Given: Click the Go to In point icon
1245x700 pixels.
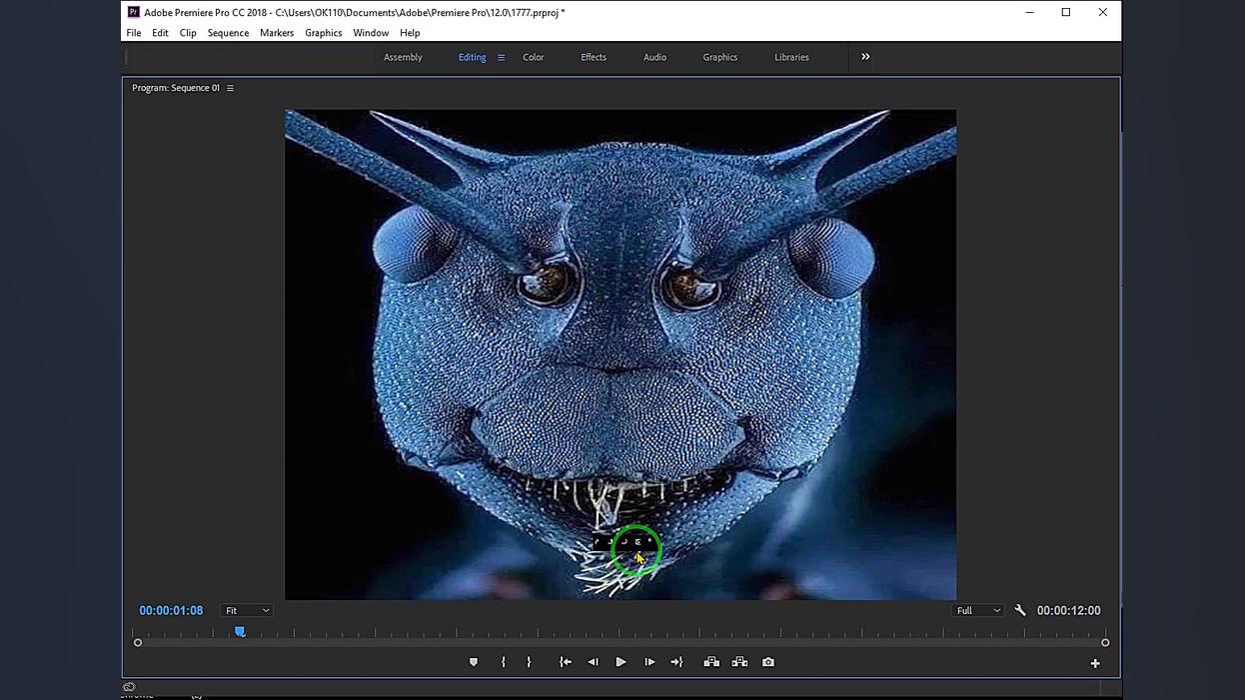Looking at the screenshot, I should 566,662.
